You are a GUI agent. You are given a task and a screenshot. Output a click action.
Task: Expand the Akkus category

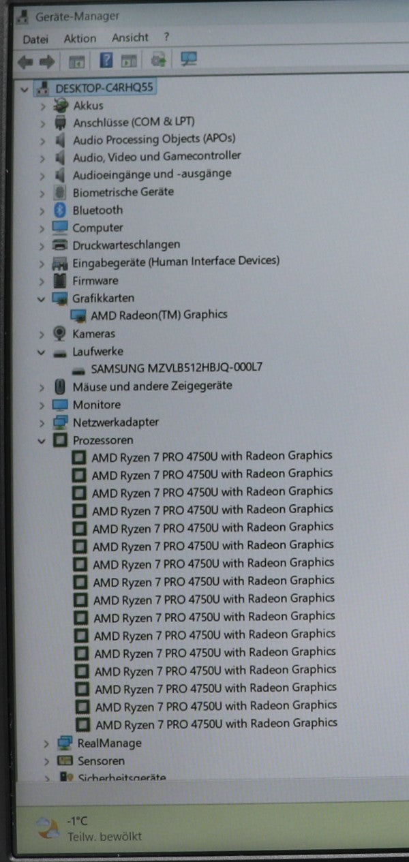tap(42, 106)
